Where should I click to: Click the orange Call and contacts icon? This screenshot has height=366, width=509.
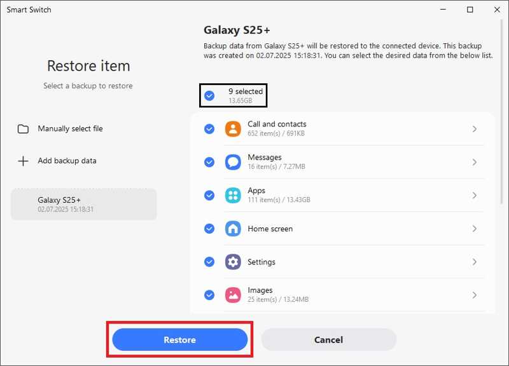coord(233,129)
